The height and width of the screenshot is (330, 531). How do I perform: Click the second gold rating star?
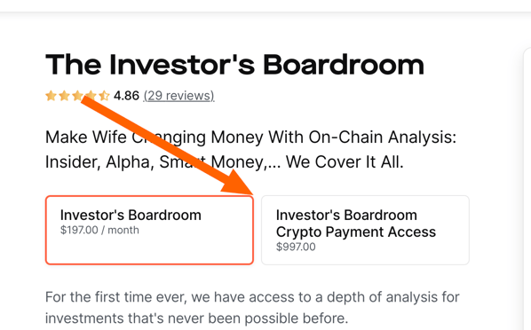pos(64,96)
